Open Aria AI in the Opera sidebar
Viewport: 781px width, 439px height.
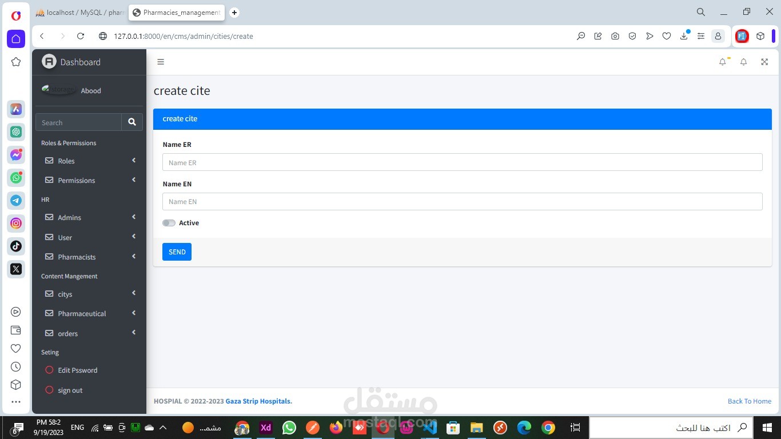(16, 109)
